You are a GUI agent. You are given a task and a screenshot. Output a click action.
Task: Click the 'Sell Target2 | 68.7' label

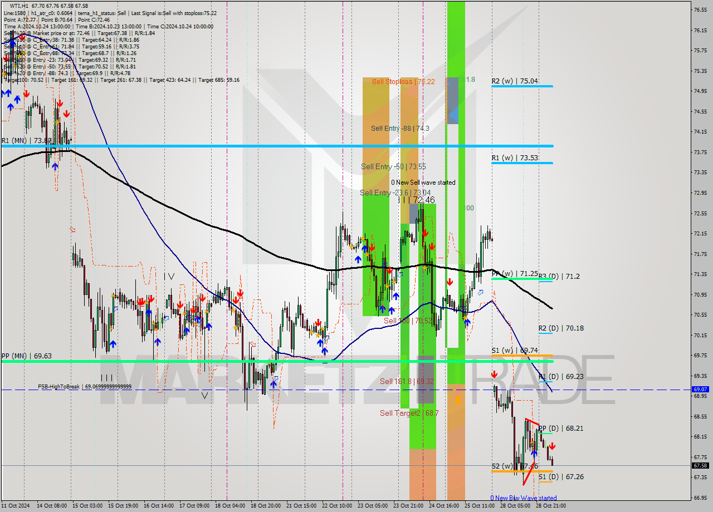point(409,413)
